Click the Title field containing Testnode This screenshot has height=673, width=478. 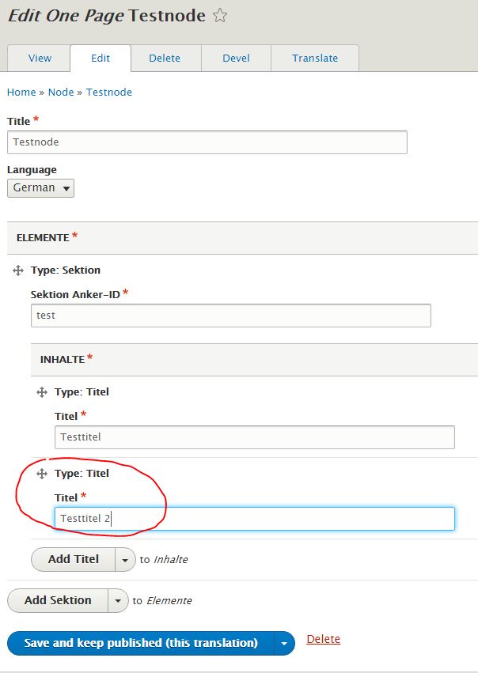[x=207, y=142]
